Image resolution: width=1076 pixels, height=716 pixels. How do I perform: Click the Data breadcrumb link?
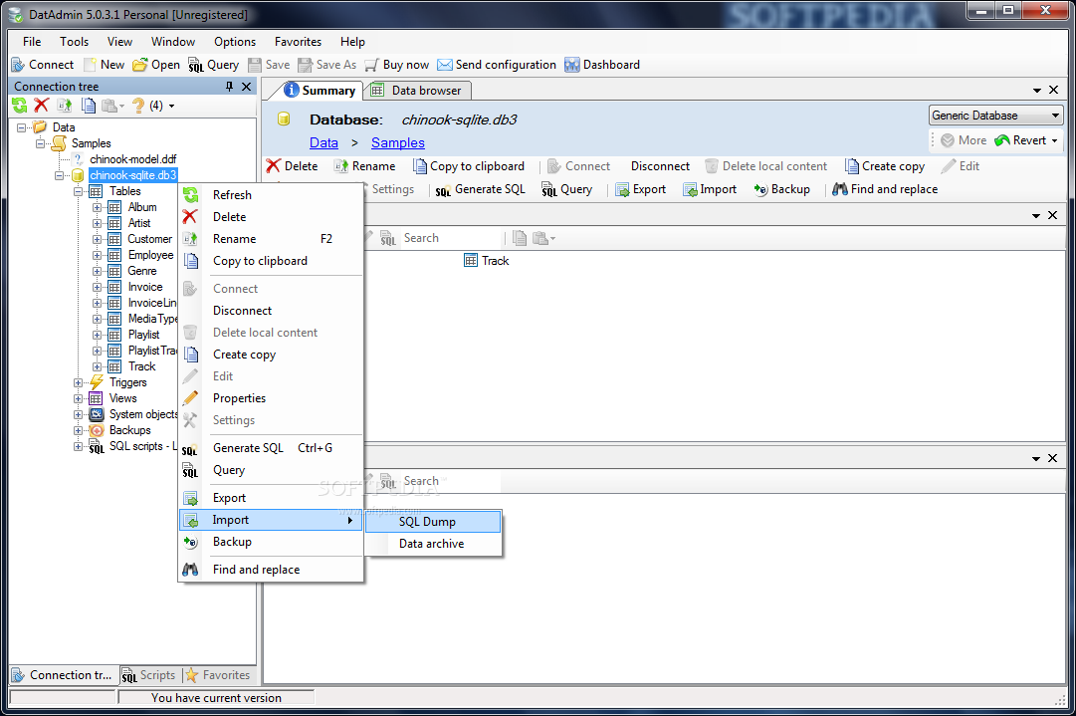point(323,142)
